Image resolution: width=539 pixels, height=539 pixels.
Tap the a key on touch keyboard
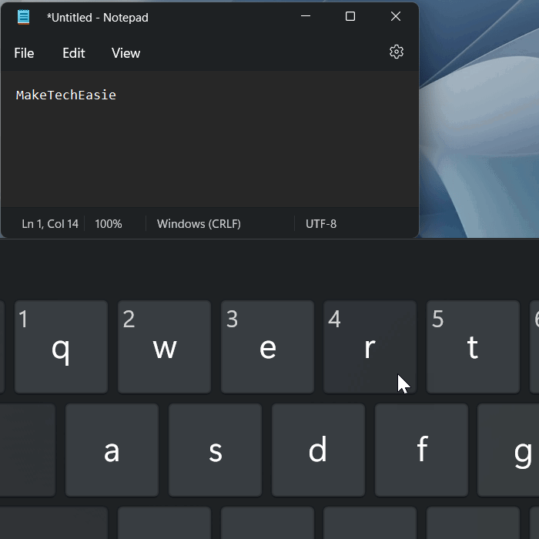point(112,450)
